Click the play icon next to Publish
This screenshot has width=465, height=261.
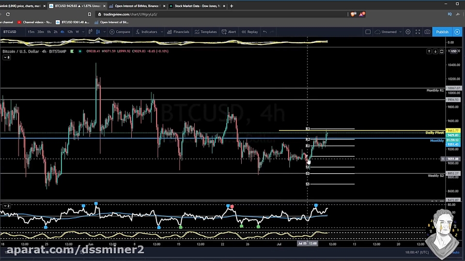(457, 32)
